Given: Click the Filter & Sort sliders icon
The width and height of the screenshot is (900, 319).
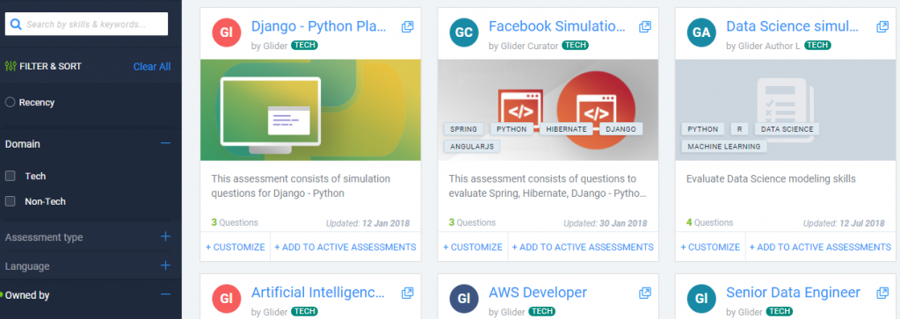Looking at the screenshot, I should point(11,66).
